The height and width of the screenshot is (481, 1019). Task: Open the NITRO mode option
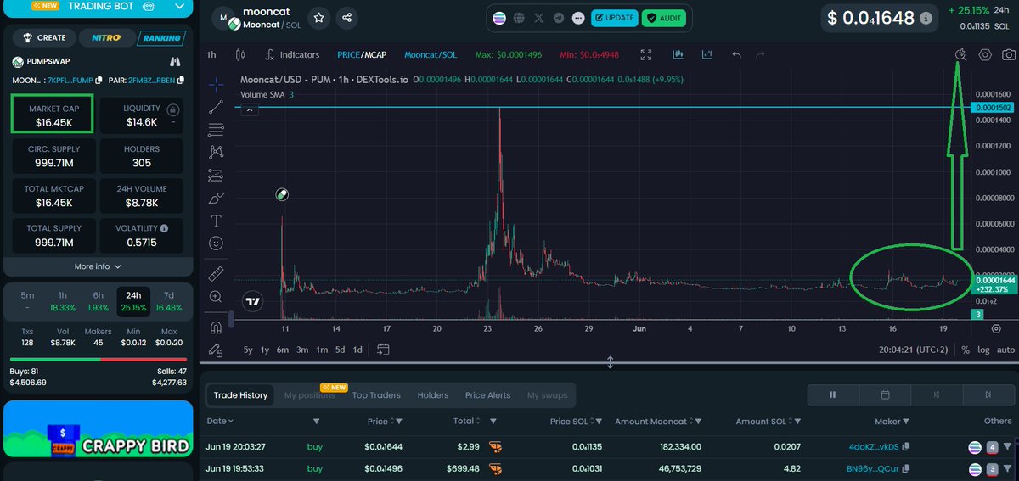(x=106, y=37)
